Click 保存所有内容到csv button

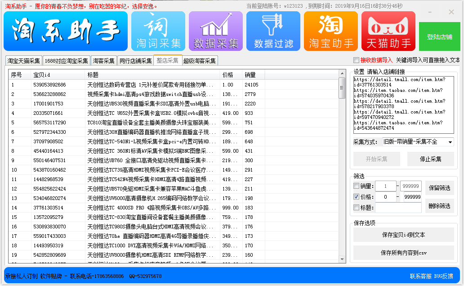403,253
